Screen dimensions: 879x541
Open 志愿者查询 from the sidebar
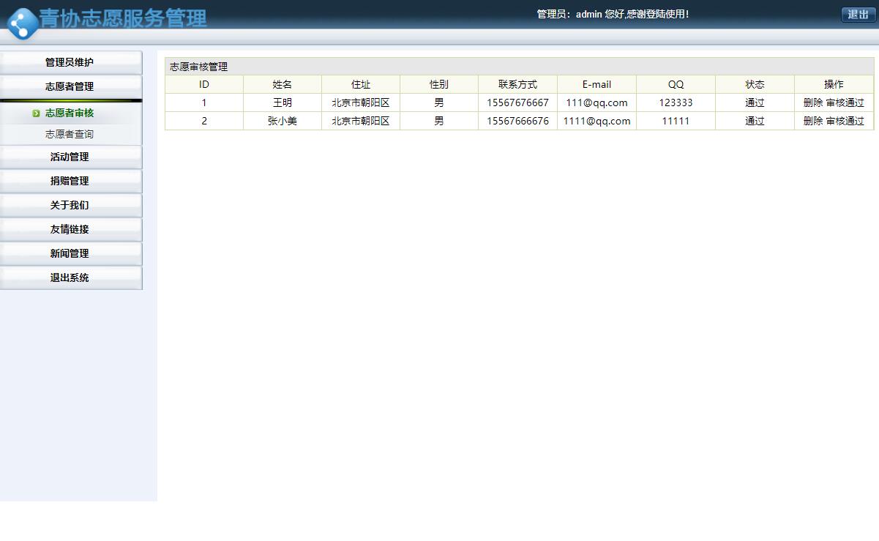(x=70, y=134)
